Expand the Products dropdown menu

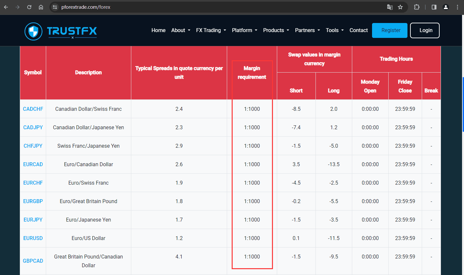[276, 30]
